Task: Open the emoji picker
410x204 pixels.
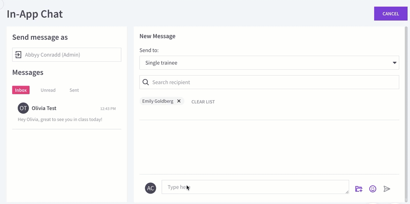Action: tap(373, 189)
